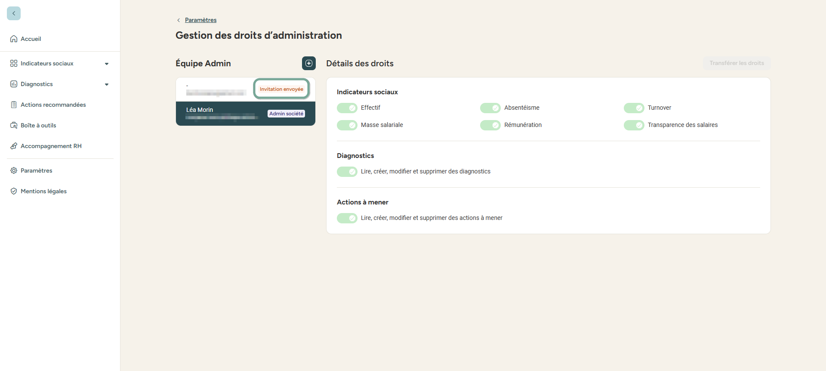The image size is (826, 371).
Task: Disable the Turnover access toggle
Action: click(x=634, y=108)
